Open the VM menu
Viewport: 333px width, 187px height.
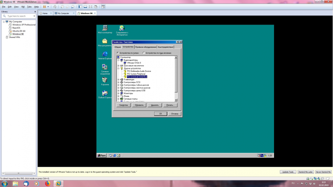[23, 7]
